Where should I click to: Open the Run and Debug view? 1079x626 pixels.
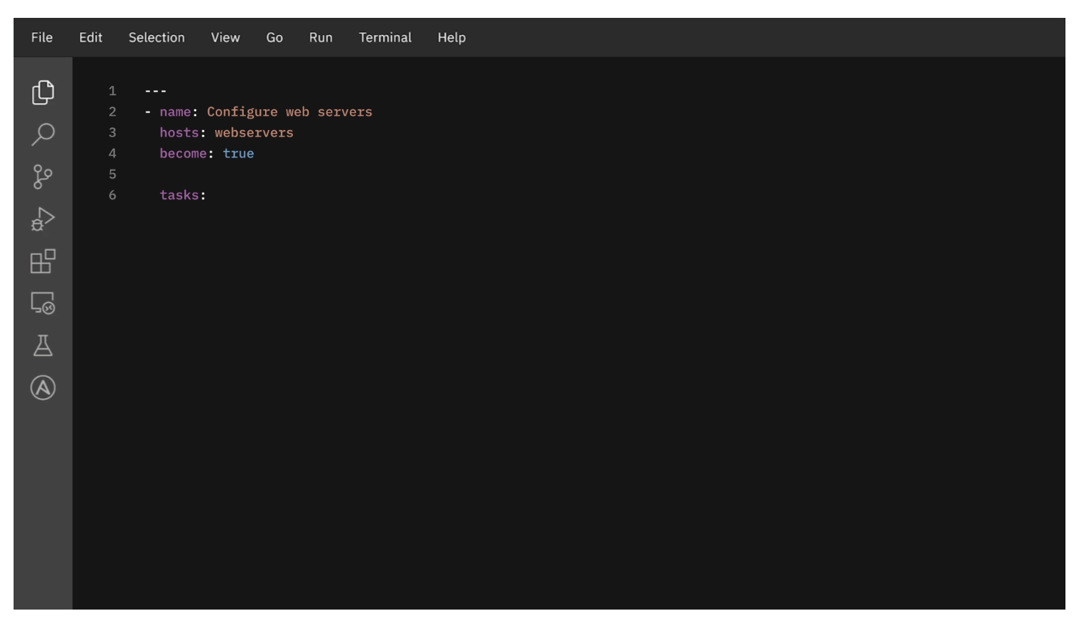coord(43,219)
